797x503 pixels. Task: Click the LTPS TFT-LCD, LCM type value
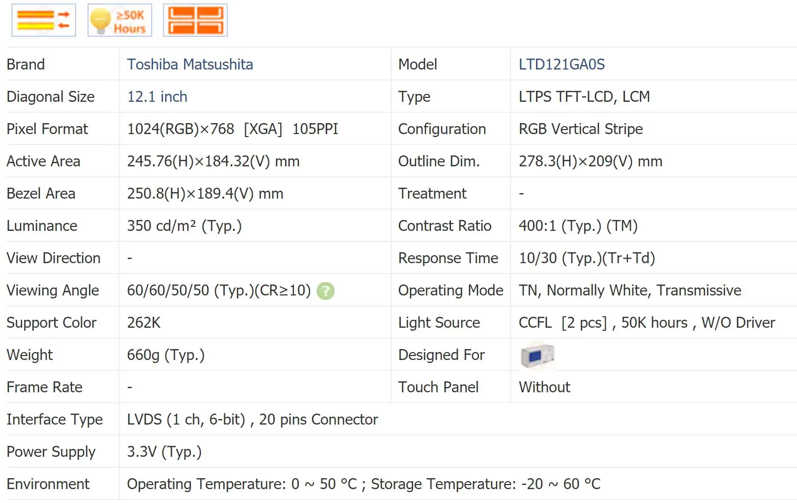tap(584, 97)
